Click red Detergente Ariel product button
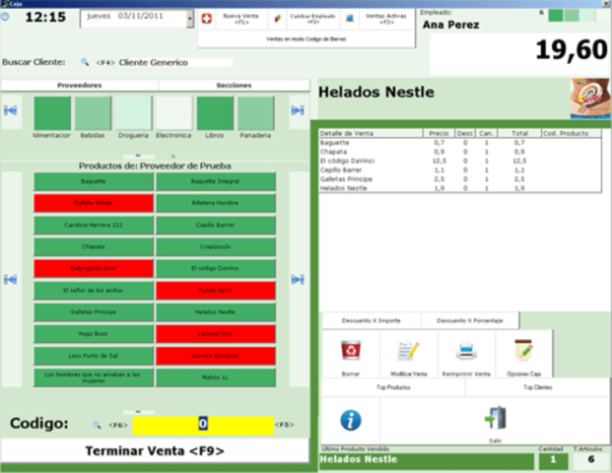Viewport: 612px width, 473px height. pyautogui.click(x=94, y=268)
